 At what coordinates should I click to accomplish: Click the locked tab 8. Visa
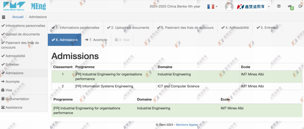coord(122,40)
